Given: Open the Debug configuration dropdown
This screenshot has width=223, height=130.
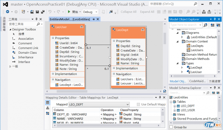Looking at the screenshot, I should [96, 12].
